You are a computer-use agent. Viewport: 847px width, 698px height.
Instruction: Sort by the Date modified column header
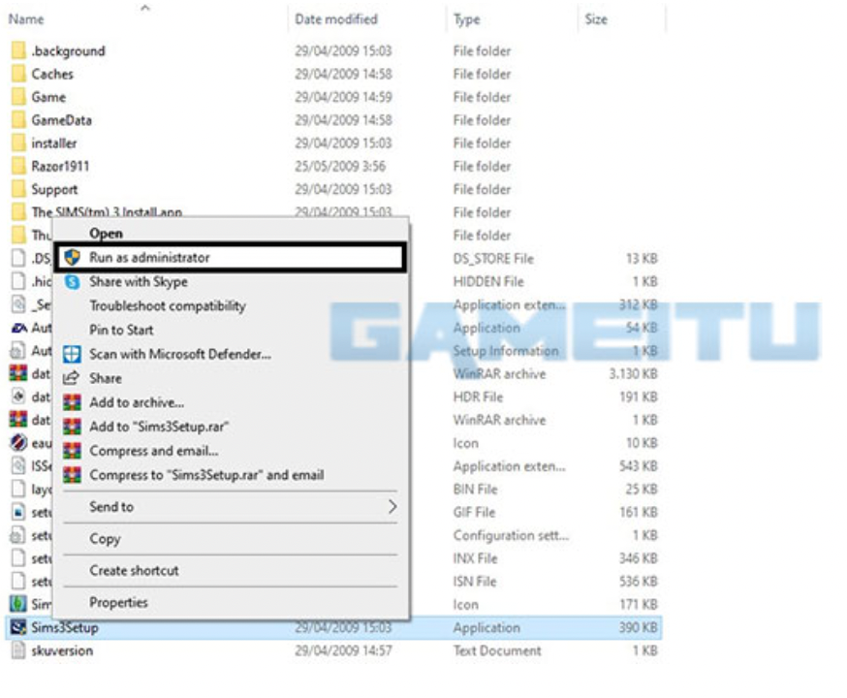click(336, 19)
